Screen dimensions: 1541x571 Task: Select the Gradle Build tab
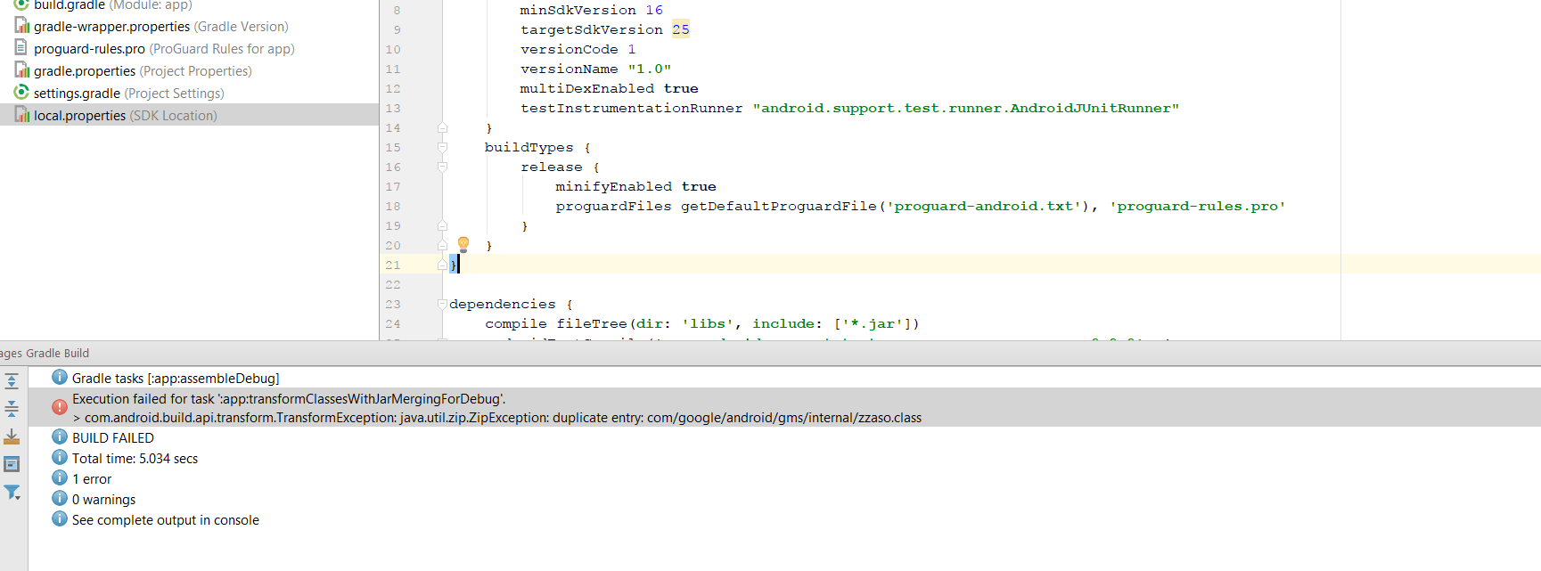[x=57, y=353]
